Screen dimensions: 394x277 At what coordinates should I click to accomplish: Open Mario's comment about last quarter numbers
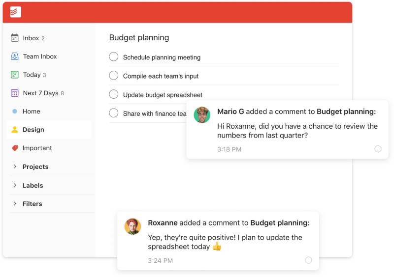pos(297,131)
